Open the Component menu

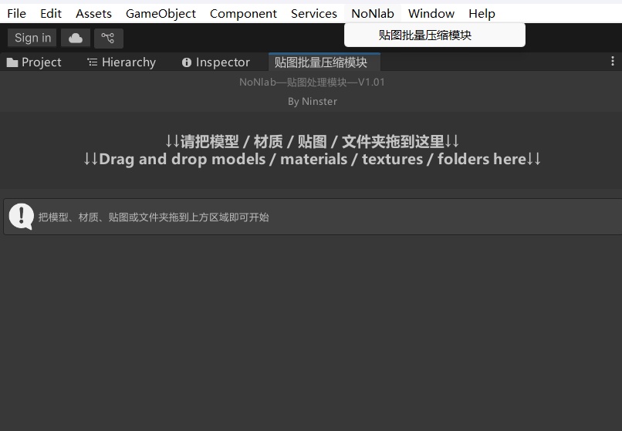243,14
